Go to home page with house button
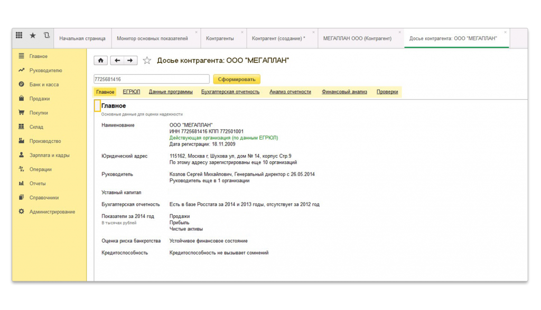 pos(101,60)
